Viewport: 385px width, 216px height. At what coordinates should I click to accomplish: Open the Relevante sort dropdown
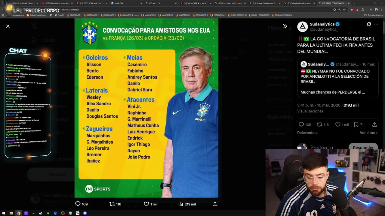[x=307, y=133]
